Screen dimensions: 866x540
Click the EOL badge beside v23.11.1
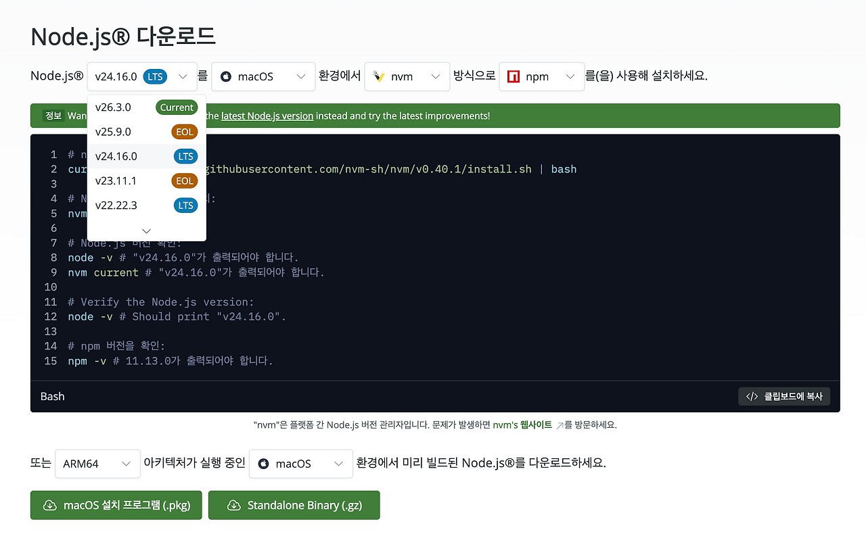(185, 180)
